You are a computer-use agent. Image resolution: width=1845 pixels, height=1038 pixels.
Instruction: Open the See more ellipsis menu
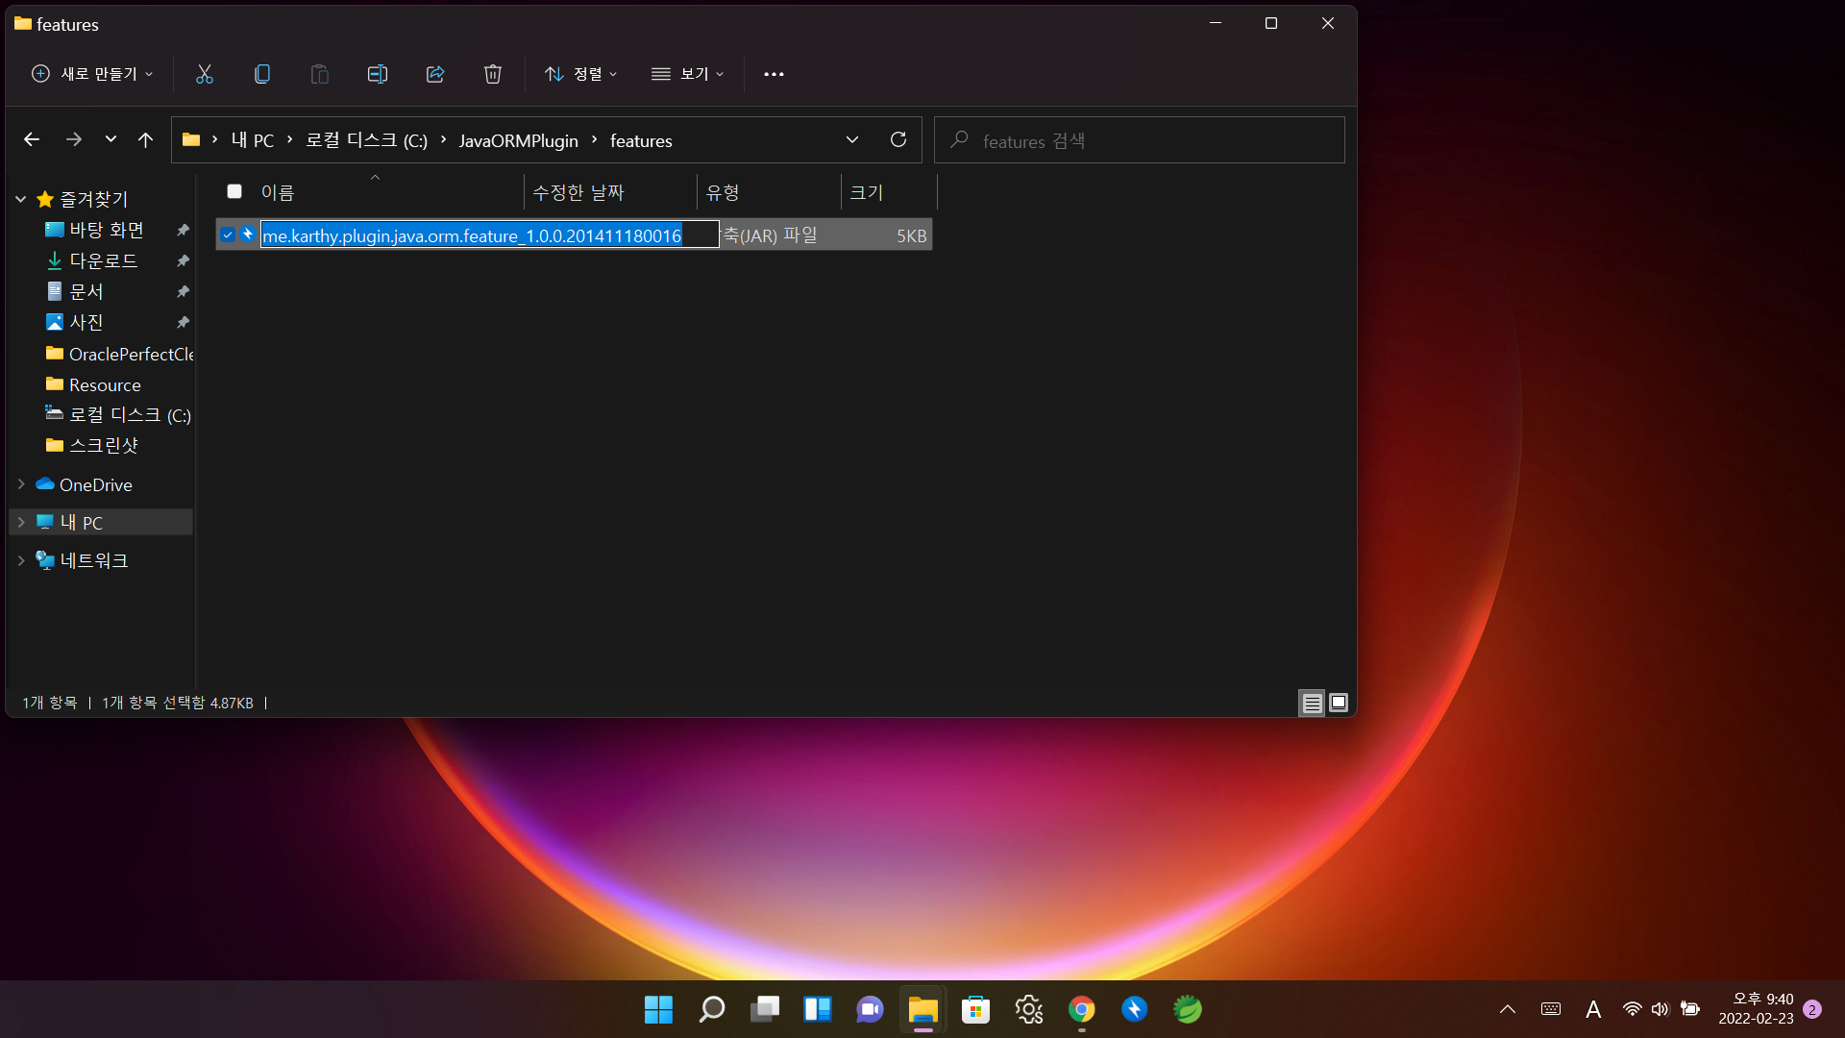pos(774,74)
